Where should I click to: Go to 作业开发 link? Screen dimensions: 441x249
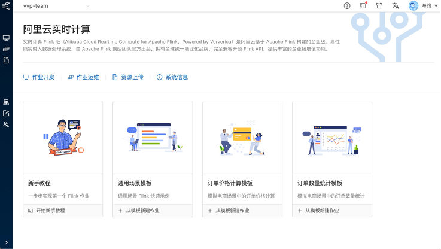[39, 77]
